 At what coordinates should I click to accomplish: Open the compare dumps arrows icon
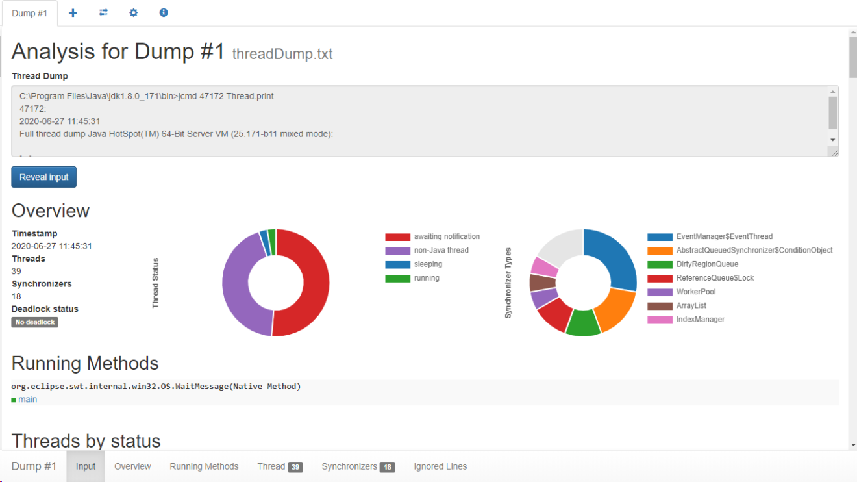(103, 13)
